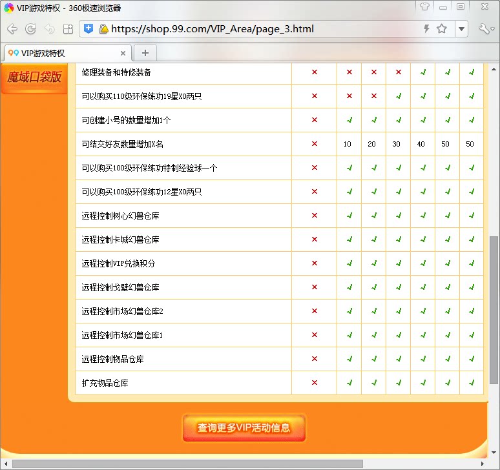This screenshot has height=470, width=500.
Task: Open the address bar dropdown arrow
Action: point(461,29)
